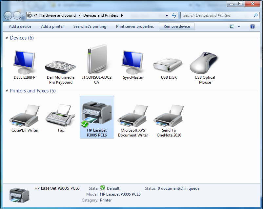Click See what's printing in toolbar
Viewport: 263px width, 209px height.
pos(90,26)
